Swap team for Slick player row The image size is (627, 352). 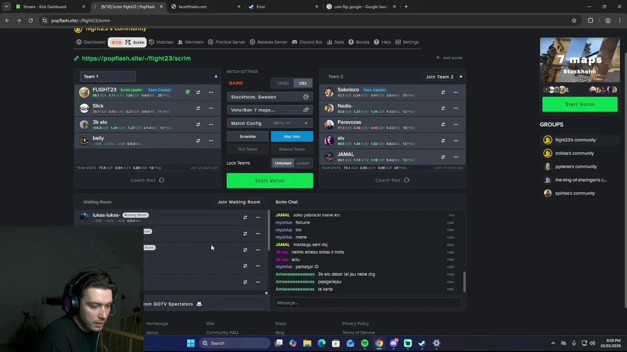pyautogui.click(x=198, y=109)
